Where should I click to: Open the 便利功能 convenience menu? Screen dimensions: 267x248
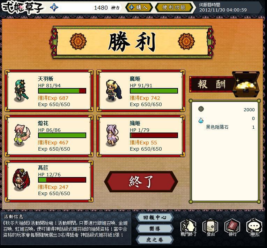coord(174,7)
